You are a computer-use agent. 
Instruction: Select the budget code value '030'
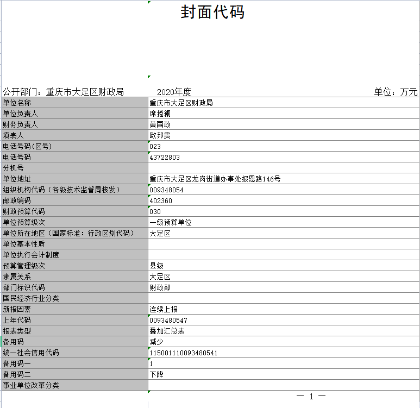click(155, 212)
